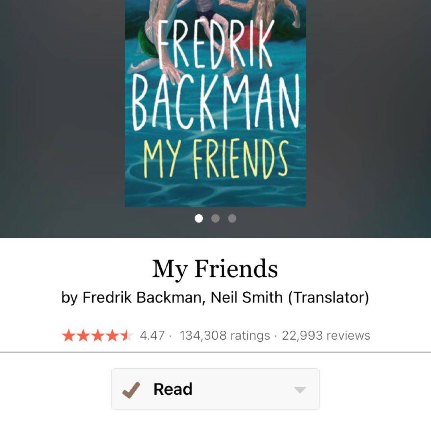Jump to the third cover image dot

[x=232, y=218]
